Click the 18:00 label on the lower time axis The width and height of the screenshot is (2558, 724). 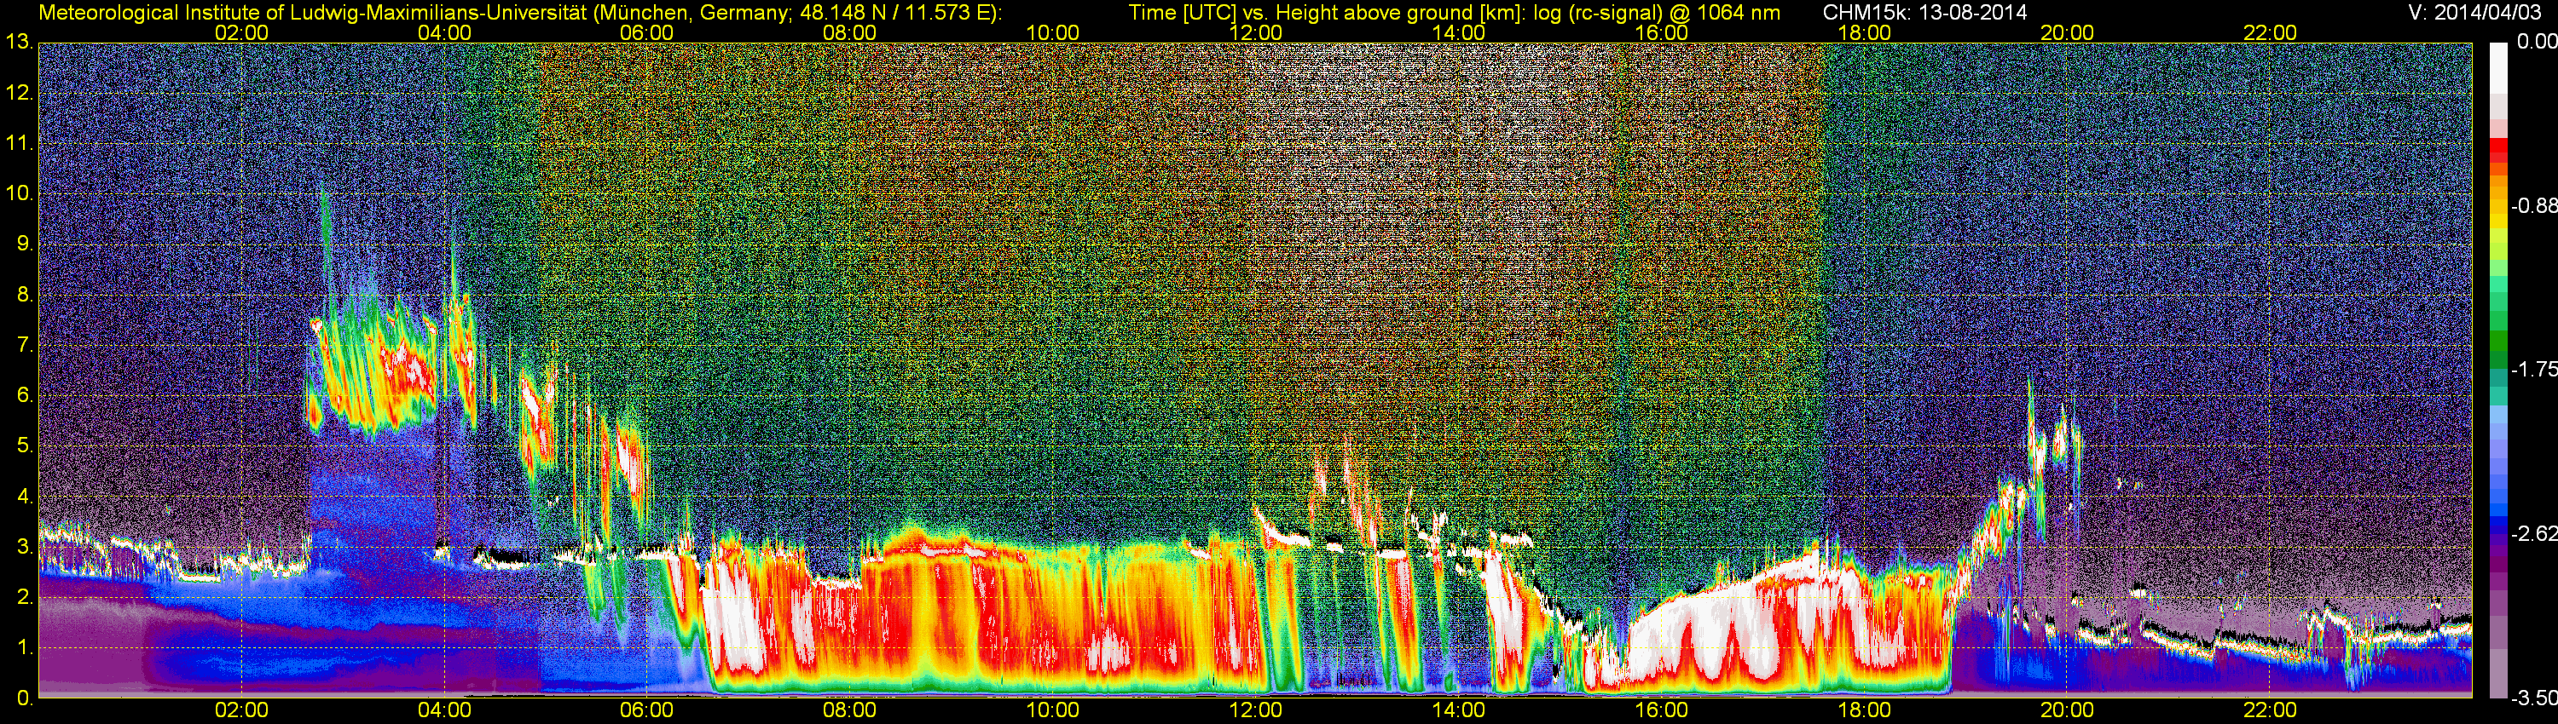[x=1864, y=711]
